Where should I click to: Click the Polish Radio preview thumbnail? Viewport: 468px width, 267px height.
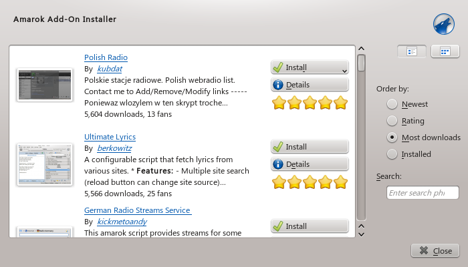pyautogui.click(x=45, y=85)
